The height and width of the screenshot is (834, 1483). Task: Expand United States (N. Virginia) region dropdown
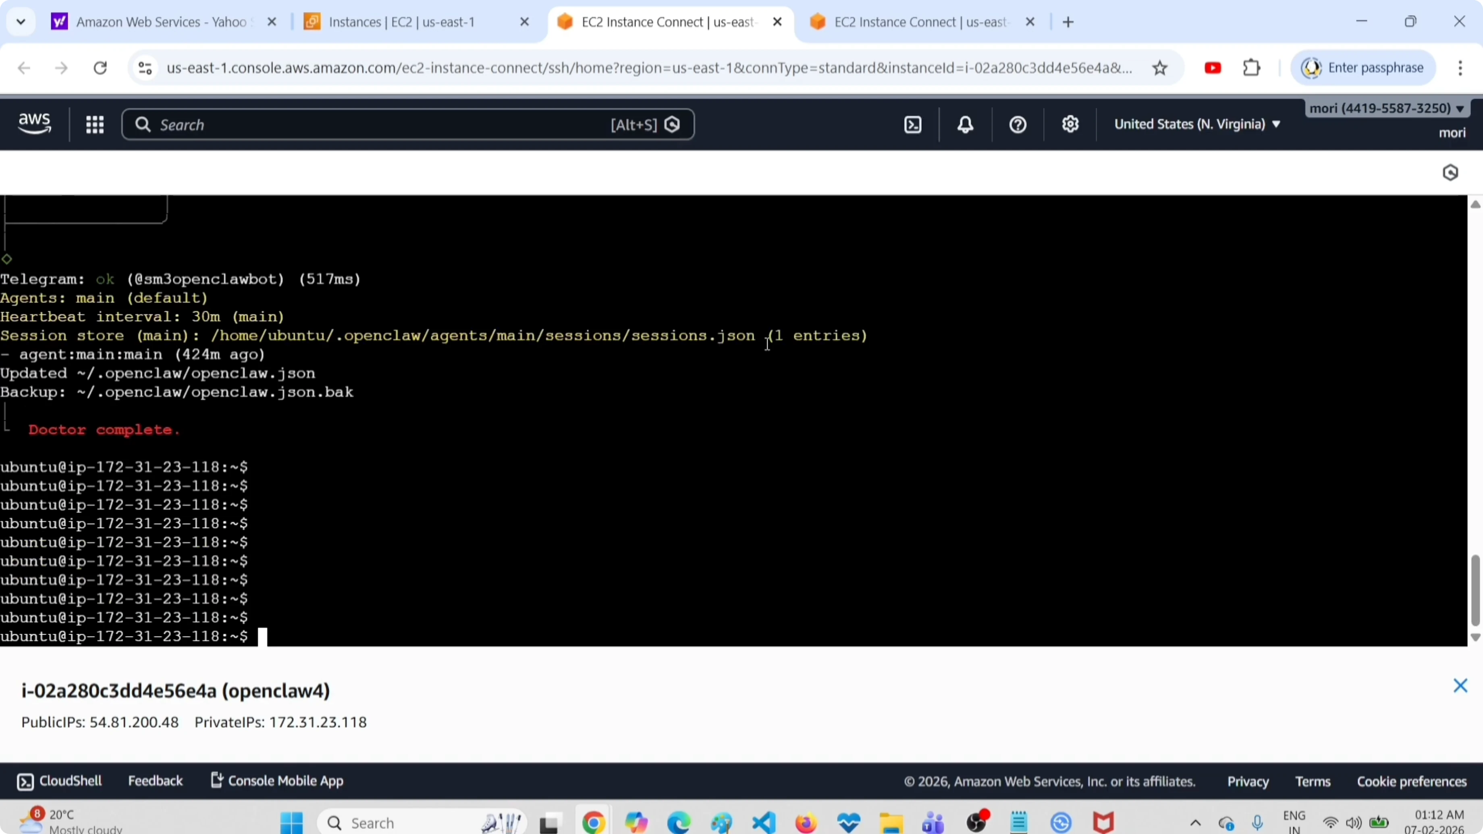(x=1197, y=124)
